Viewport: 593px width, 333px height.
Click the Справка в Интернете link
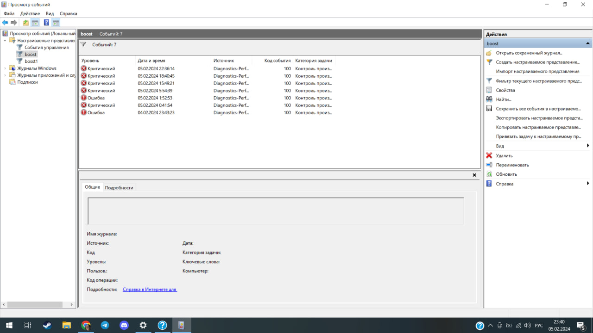[x=150, y=290]
